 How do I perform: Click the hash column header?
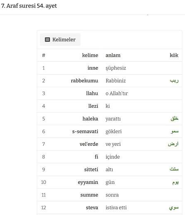click(x=43, y=55)
